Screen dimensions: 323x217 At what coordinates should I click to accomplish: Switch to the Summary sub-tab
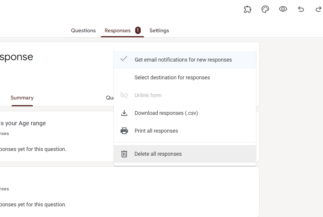point(22,98)
